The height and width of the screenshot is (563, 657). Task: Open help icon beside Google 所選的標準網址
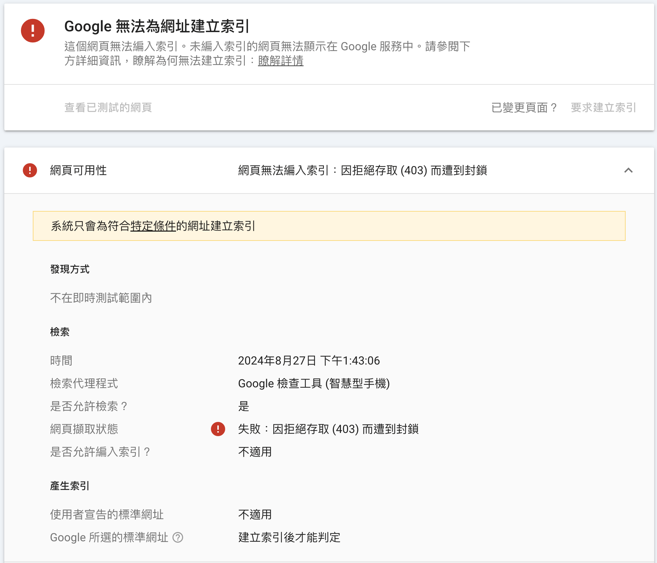(178, 537)
